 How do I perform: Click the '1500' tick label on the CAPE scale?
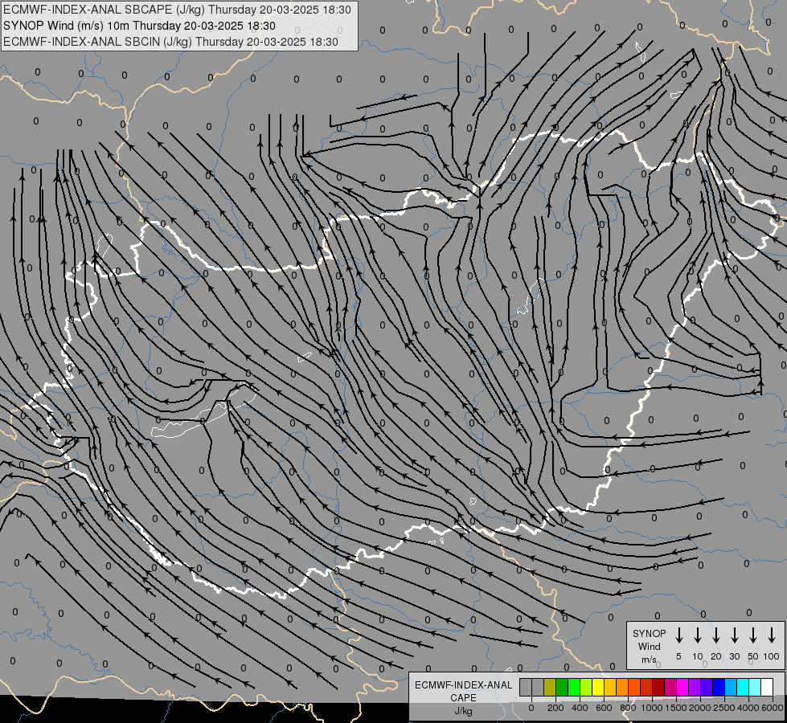tap(676, 708)
